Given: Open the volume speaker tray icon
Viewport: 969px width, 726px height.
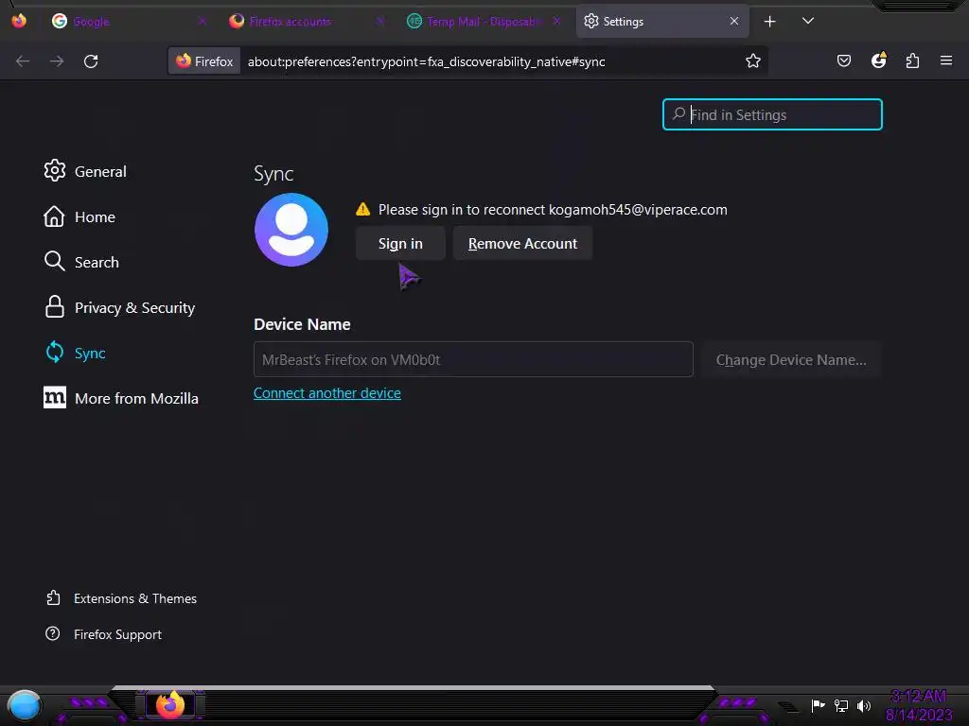Looking at the screenshot, I should 864,705.
